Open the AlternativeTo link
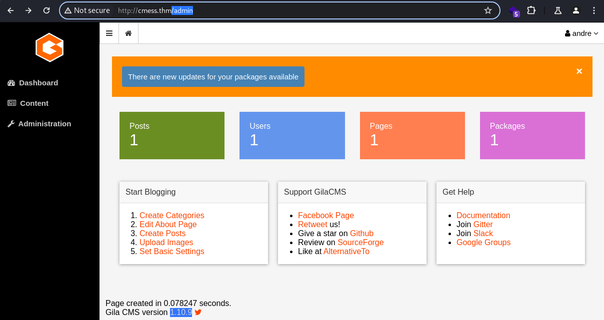 click(346, 252)
